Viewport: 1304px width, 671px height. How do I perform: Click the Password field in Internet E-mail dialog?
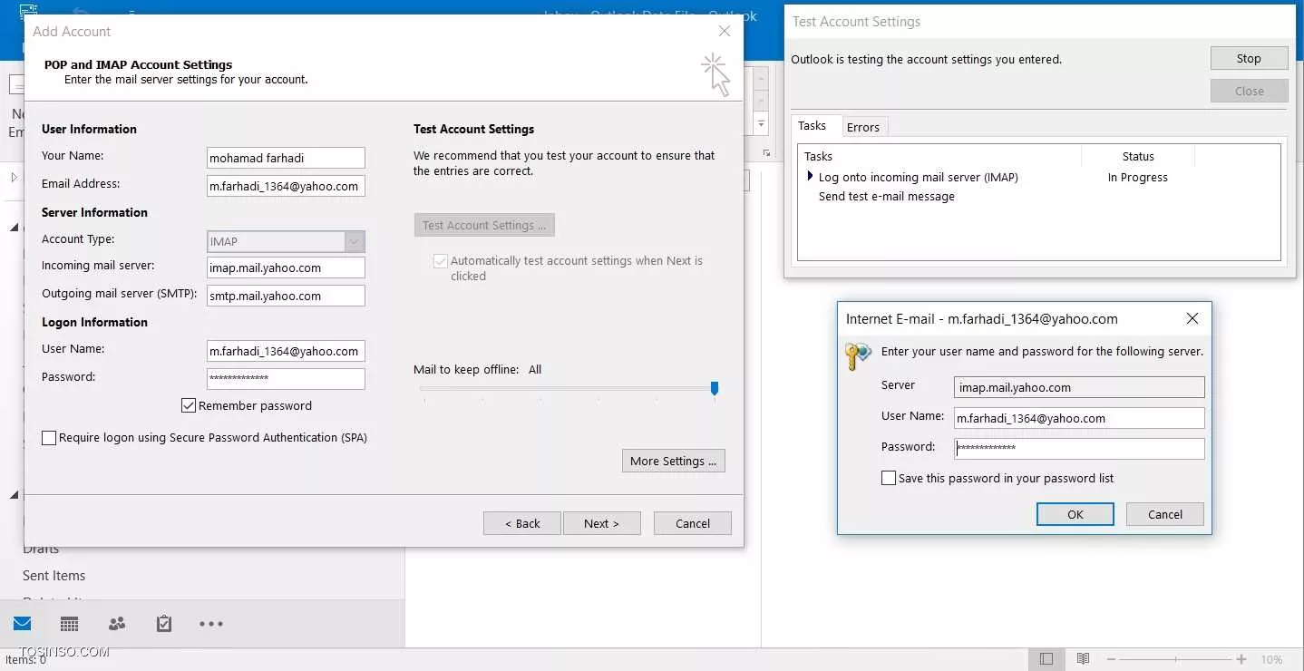[1079, 448]
